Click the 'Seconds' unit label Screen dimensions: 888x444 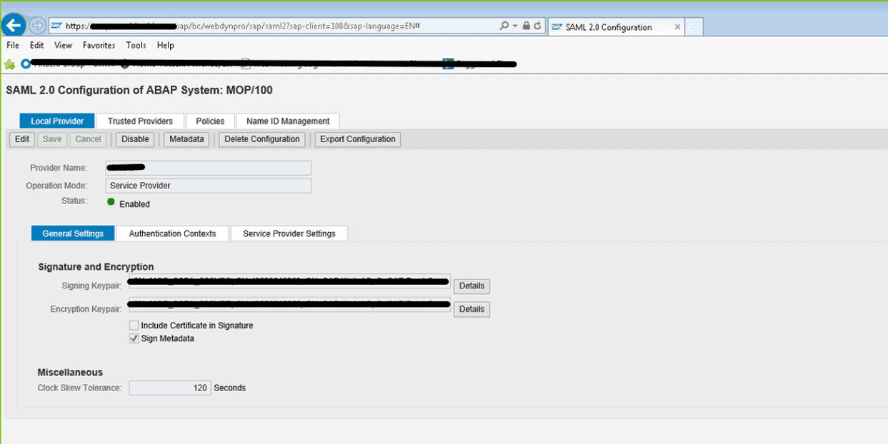[229, 388]
